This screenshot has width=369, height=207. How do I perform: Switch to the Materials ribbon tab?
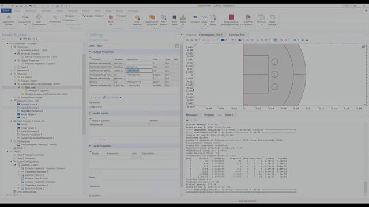pos(73,11)
